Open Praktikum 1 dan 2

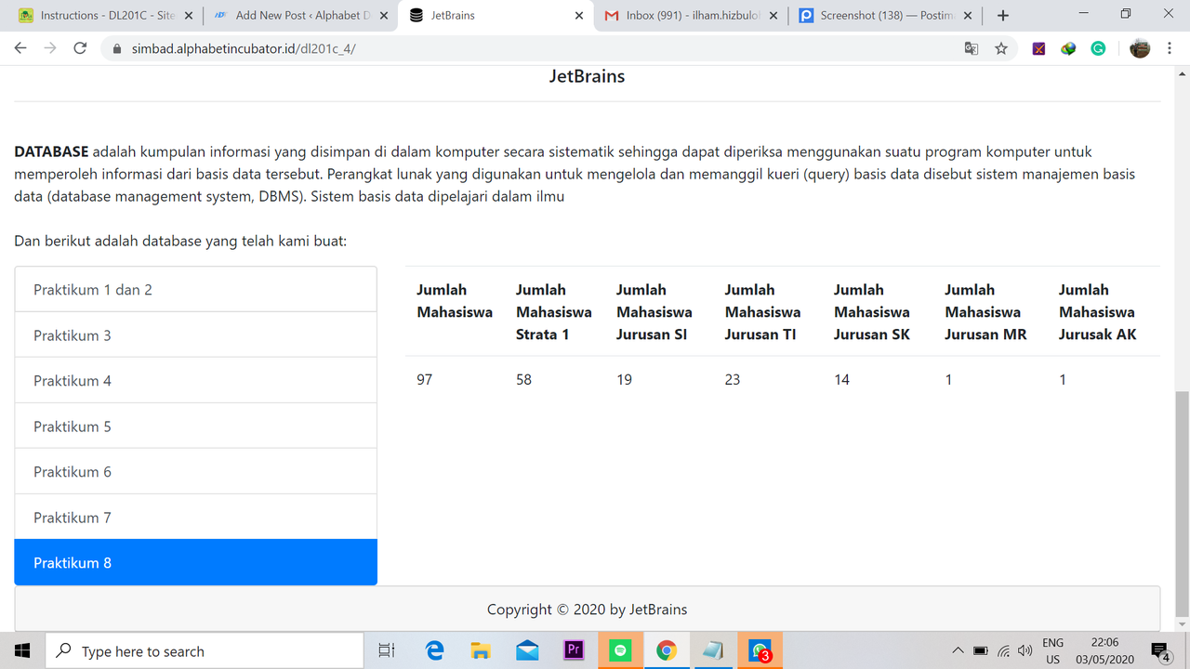pos(195,289)
